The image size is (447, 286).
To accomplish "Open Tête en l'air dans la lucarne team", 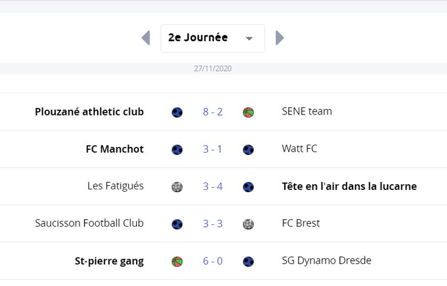I will click(x=349, y=186).
